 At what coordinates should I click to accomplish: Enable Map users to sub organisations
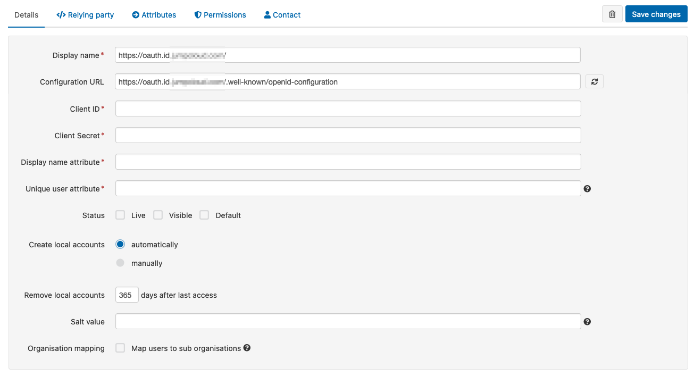coord(120,347)
